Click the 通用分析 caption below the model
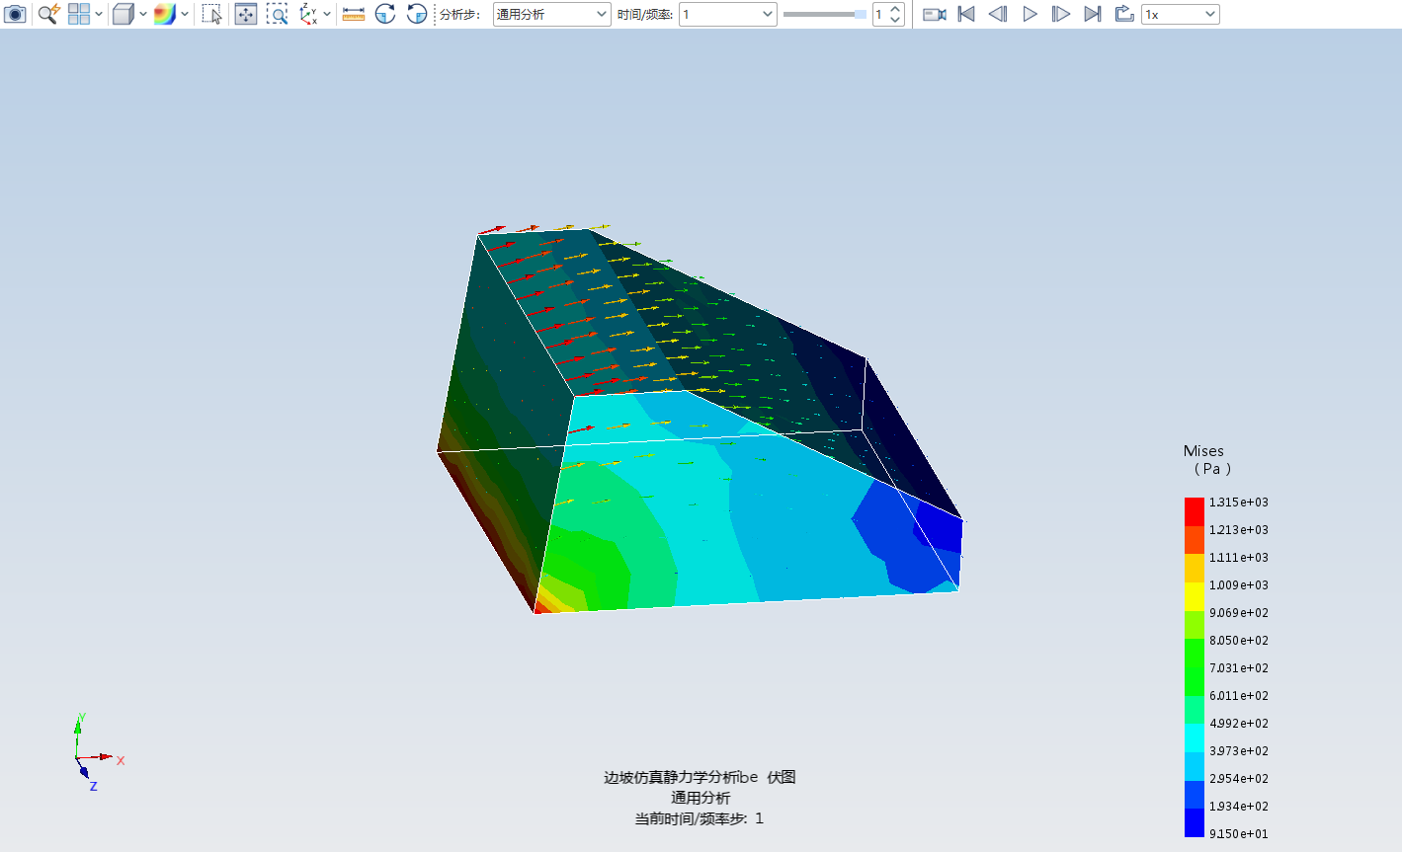The height and width of the screenshot is (852, 1402). pyautogui.click(x=701, y=798)
